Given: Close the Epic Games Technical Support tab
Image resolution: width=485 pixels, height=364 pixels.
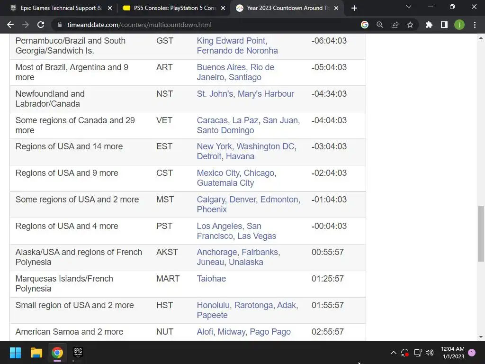Looking at the screenshot, I should point(110,8).
